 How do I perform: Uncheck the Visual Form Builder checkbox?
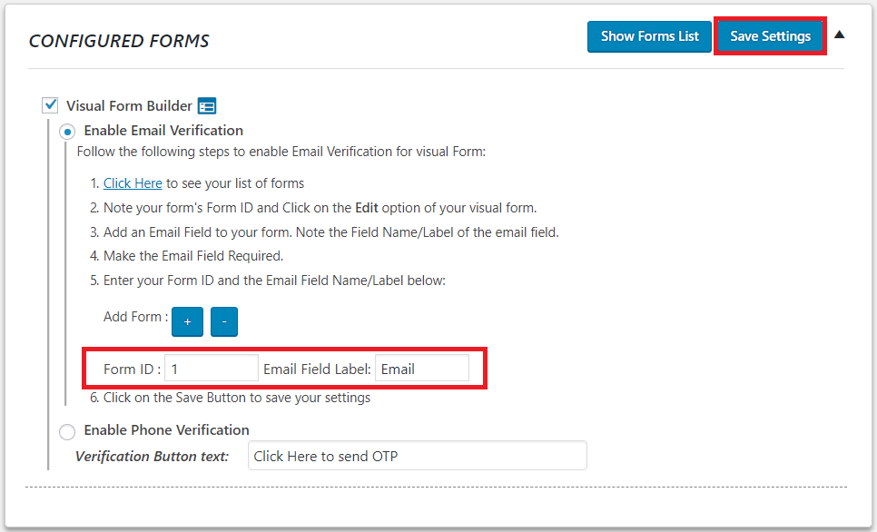click(50, 104)
